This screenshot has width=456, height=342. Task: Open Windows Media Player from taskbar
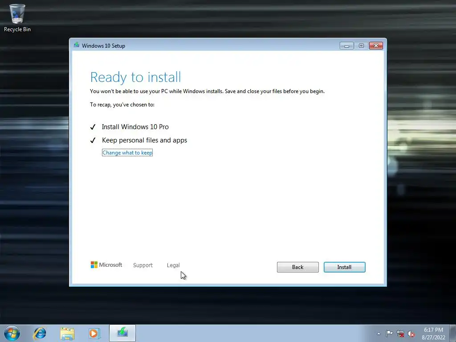(x=94, y=333)
